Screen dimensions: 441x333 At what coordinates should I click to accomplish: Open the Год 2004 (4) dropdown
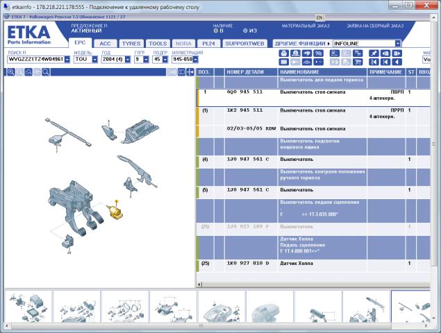[x=128, y=59]
